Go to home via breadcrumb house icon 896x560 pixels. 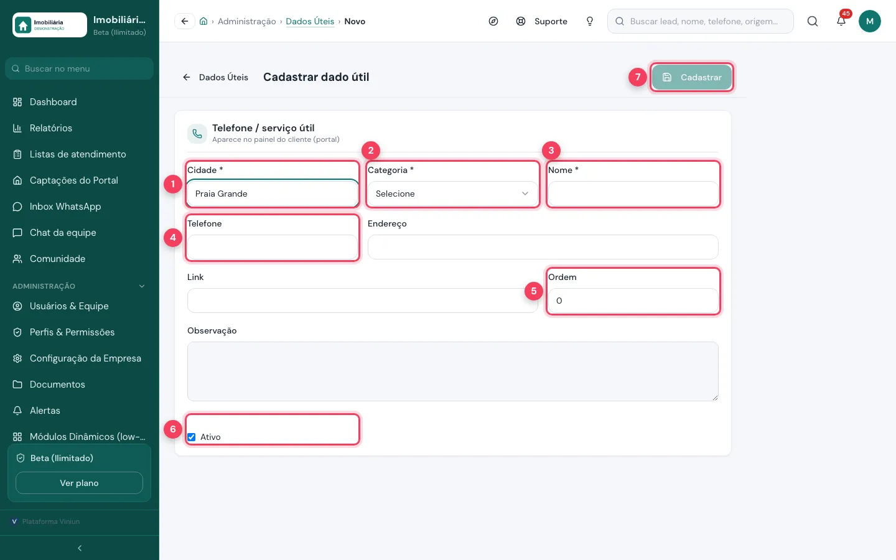(203, 21)
